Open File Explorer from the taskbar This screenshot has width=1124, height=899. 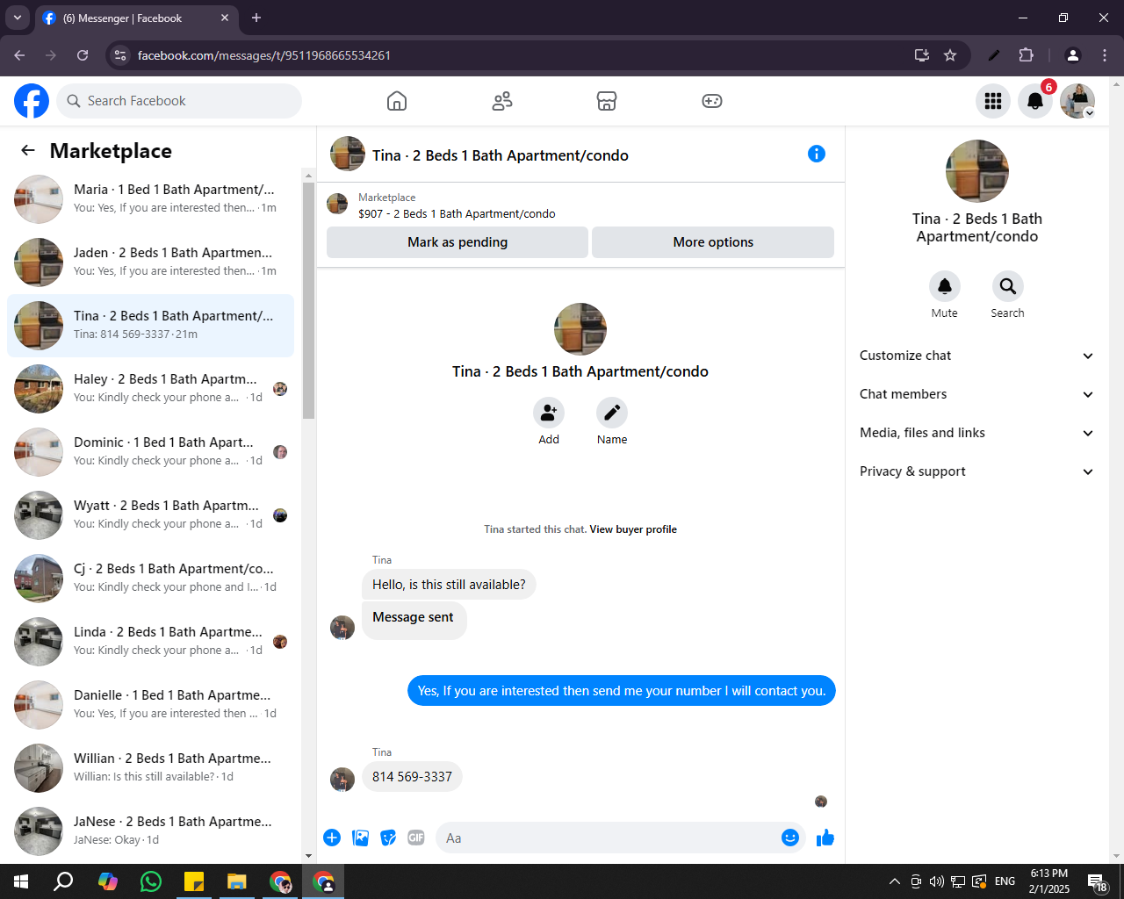point(237,881)
